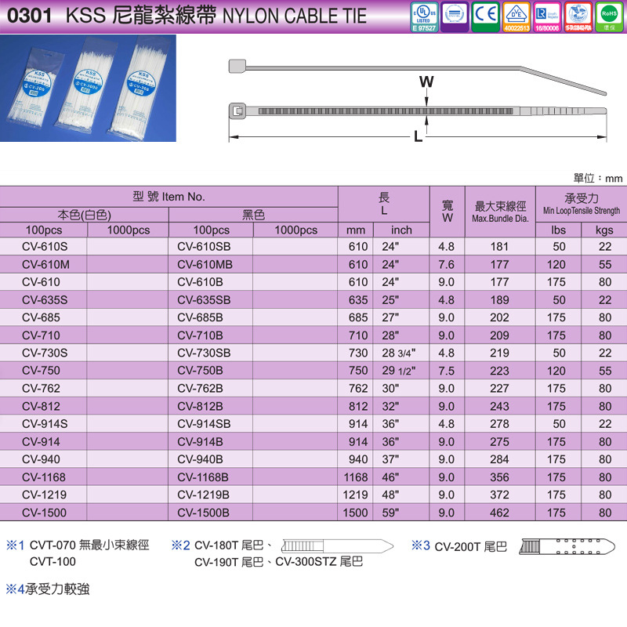Click the 28 3/4" inch length value
The width and height of the screenshot is (627, 627).
point(398,353)
